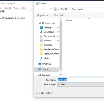Viewport: 104px width, 101px height.
Task: Click the OneDrive cloud icon
Action: tap(40, 64)
